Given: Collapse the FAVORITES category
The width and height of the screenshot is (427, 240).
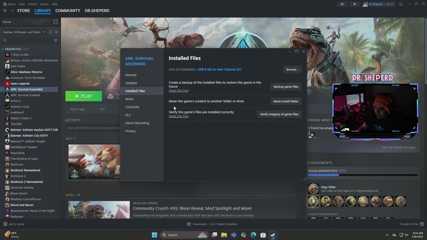Looking at the screenshot, I should 3,49.
